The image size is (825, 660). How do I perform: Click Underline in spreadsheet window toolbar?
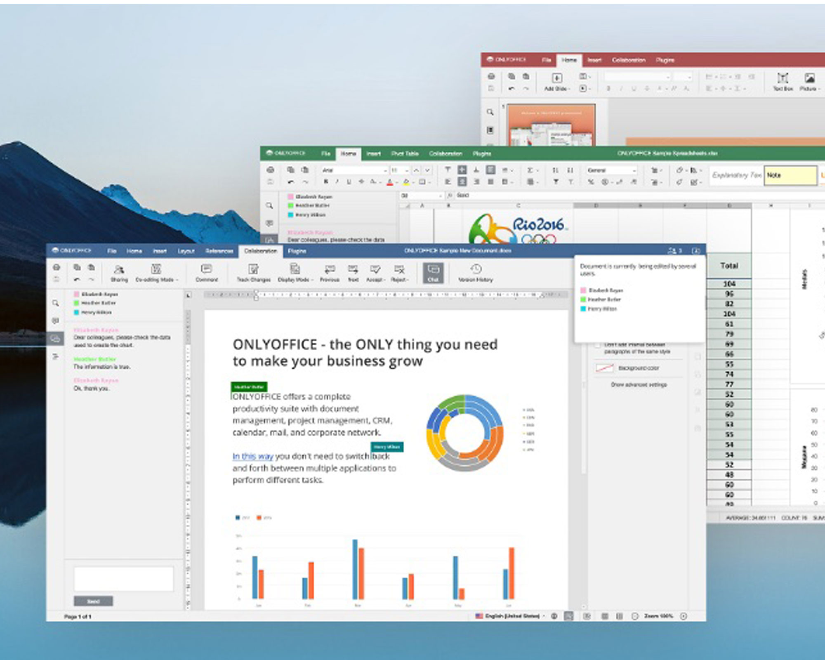pyautogui.click(x=349, y=181)
